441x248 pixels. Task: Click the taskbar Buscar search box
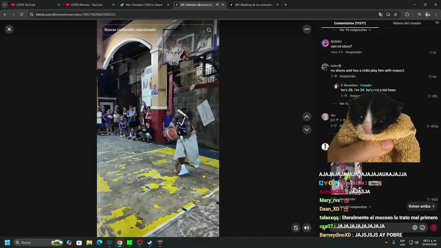tap(39, 242)
